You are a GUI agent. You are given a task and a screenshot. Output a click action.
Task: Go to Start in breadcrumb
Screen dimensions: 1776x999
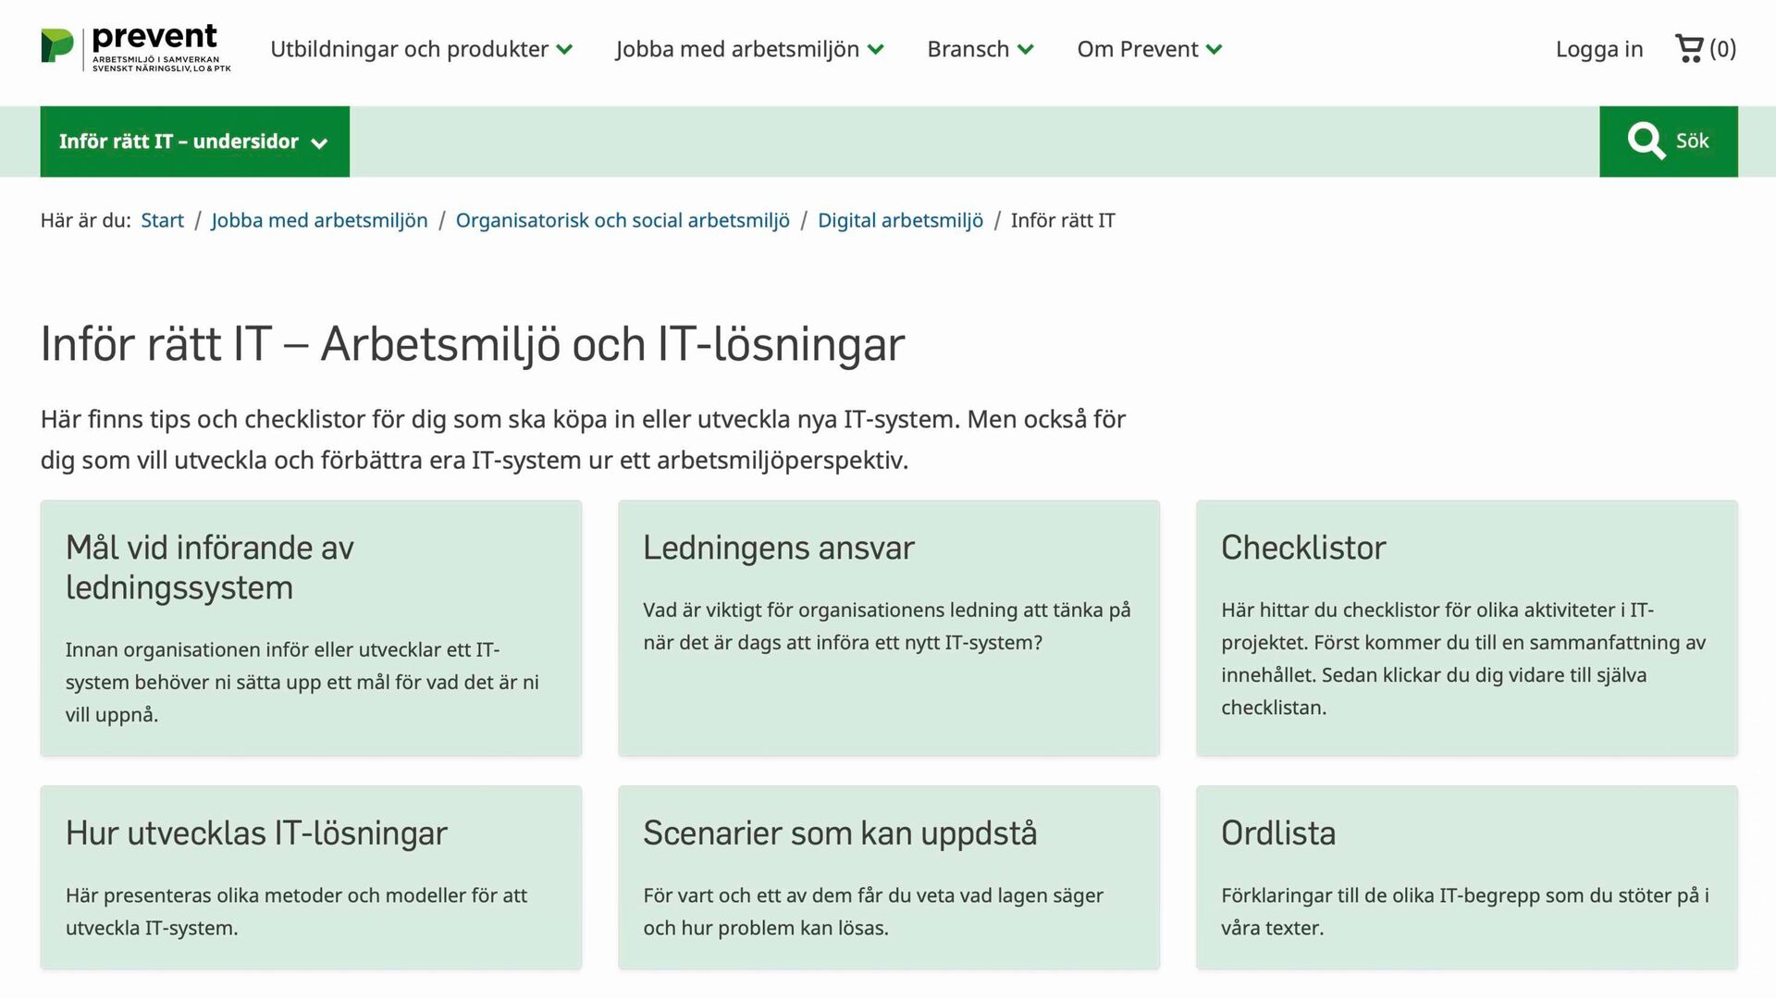(x=162, y=220)
